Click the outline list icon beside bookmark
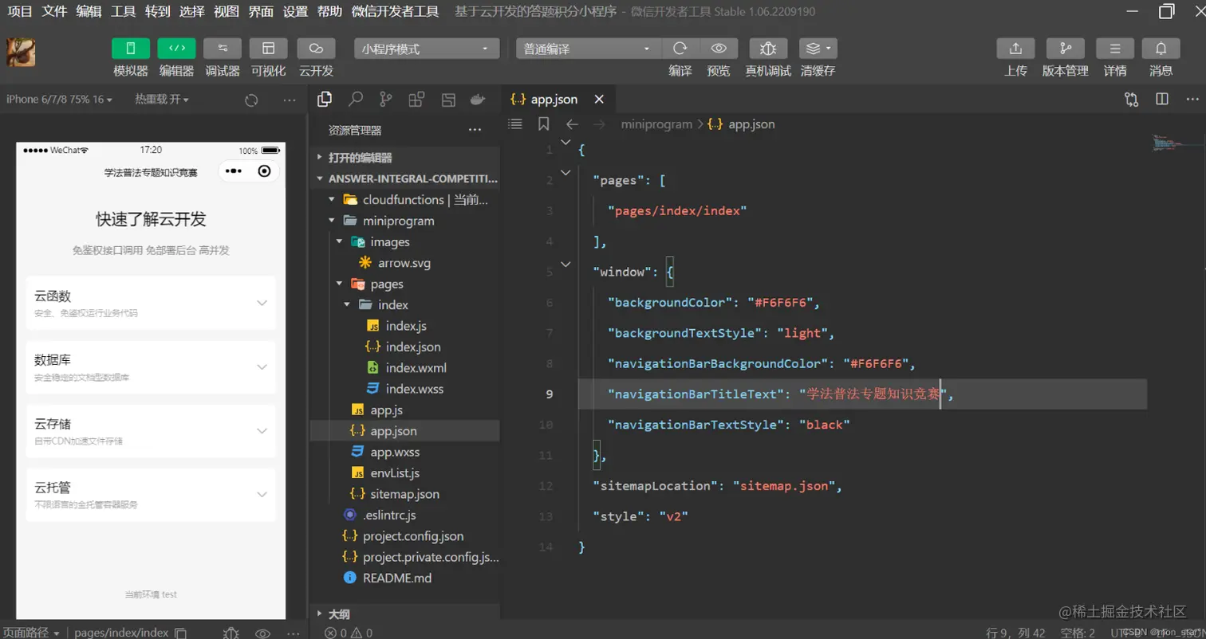 pos(515,124)
